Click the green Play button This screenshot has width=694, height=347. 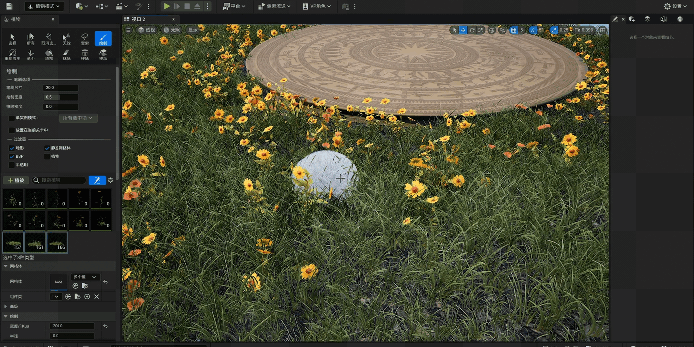(167, 6)
